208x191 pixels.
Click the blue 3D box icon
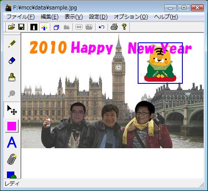click(56, 27)
